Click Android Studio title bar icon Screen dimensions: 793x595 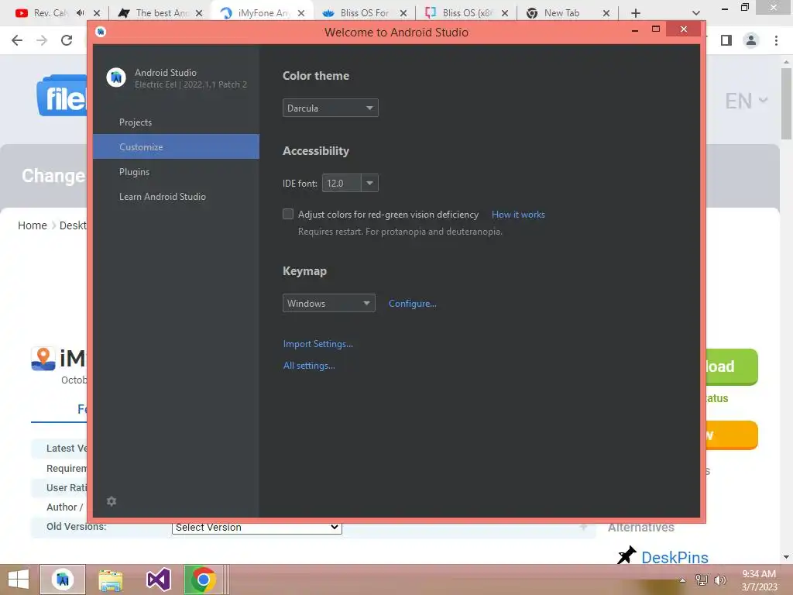(x=101, y=32)
